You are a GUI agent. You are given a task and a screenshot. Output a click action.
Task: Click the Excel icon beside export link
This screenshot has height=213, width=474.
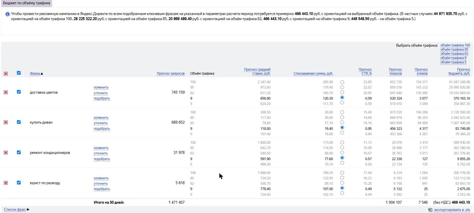pyautogui.click(x=430, y=210)
